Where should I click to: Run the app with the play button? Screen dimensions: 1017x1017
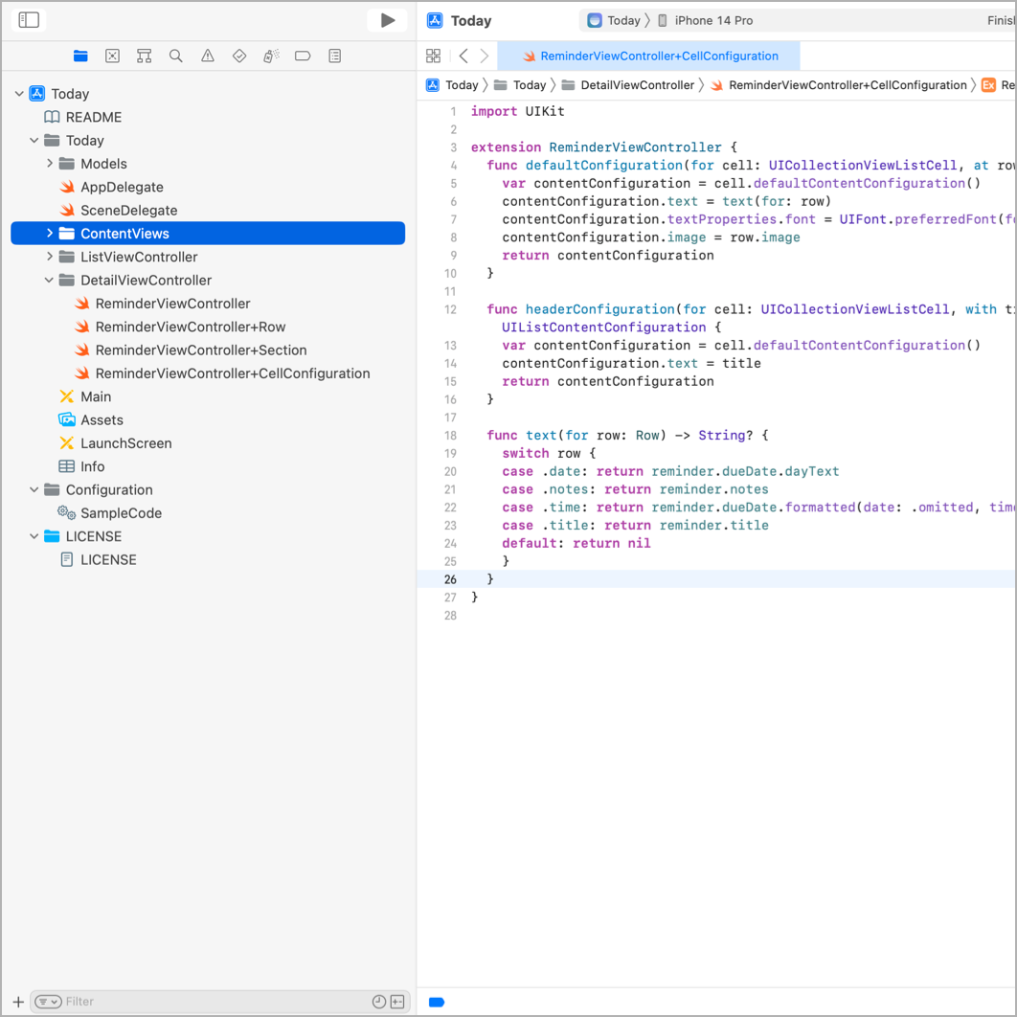pyautogui.click(x=387, y=19)
